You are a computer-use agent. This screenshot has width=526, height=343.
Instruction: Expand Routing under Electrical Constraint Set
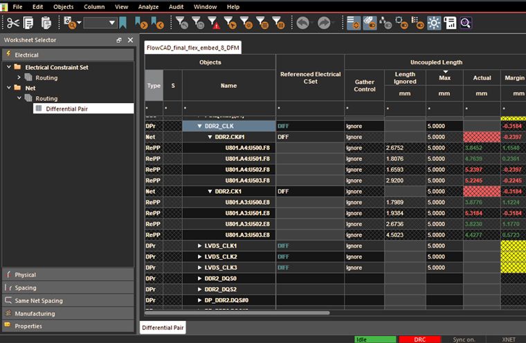(x=19, y=77)
